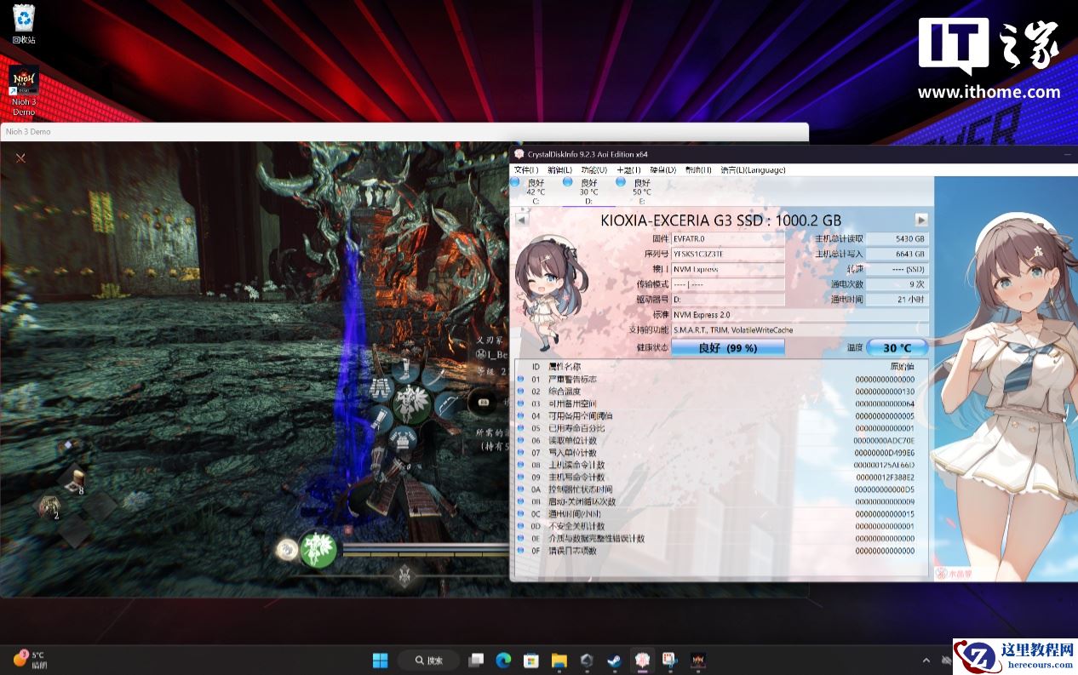Open the 功能(U) menu
Viewport: 1078px width, 675px height.
594,170
